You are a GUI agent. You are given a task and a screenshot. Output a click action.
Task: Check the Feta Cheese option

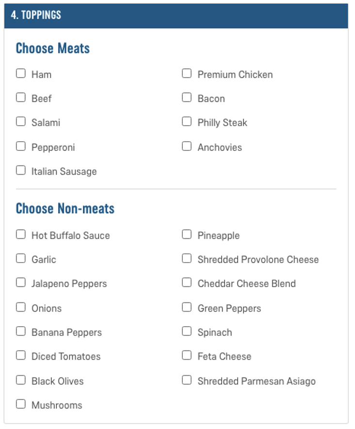pos(187,356)
